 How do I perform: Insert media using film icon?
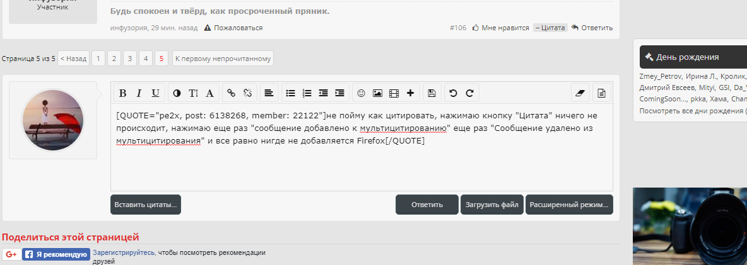point(394,93)
